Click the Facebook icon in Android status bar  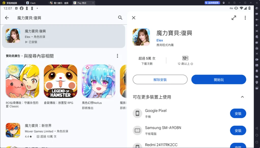pyautogui.click(x=22, y=8)
